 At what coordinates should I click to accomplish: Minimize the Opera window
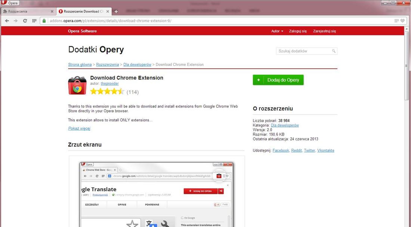pyautogui.click(x=385, y=3)
